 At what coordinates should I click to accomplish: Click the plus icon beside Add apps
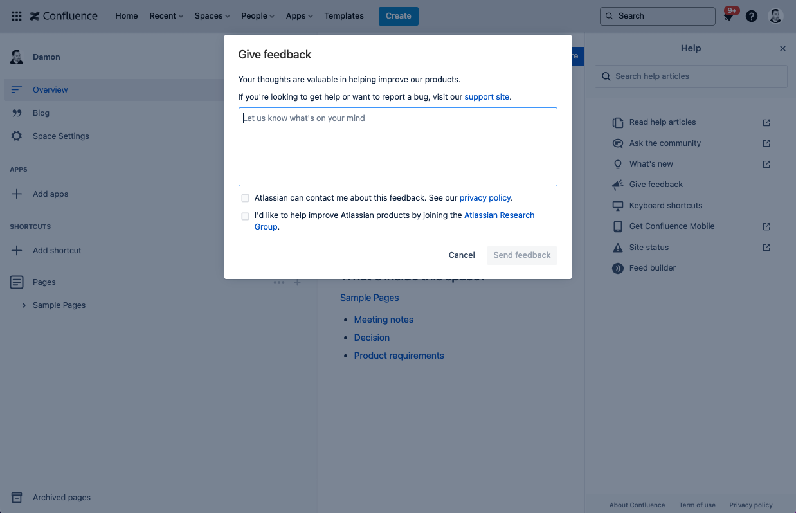click(x=17, y=194)
